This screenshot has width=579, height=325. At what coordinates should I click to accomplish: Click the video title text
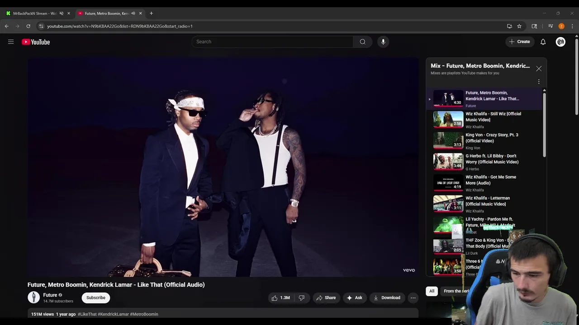pyautogui.click(x=116, y=285)
